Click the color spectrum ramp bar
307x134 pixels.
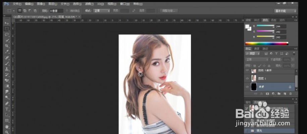pos(267,44)
